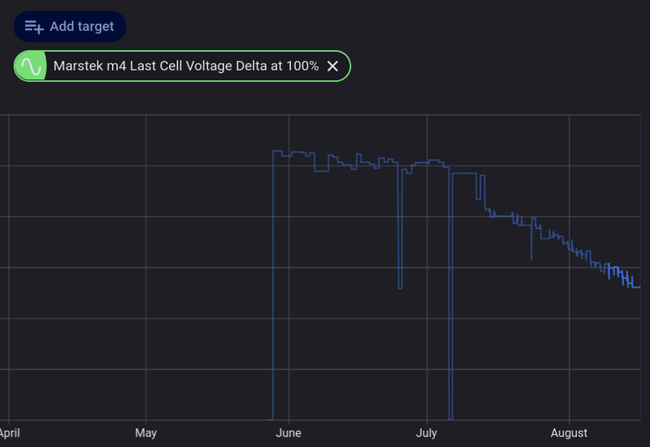This screenshot has height=447, width=650.
Task: Click the August axis label
Action: [x=569, y=433]
